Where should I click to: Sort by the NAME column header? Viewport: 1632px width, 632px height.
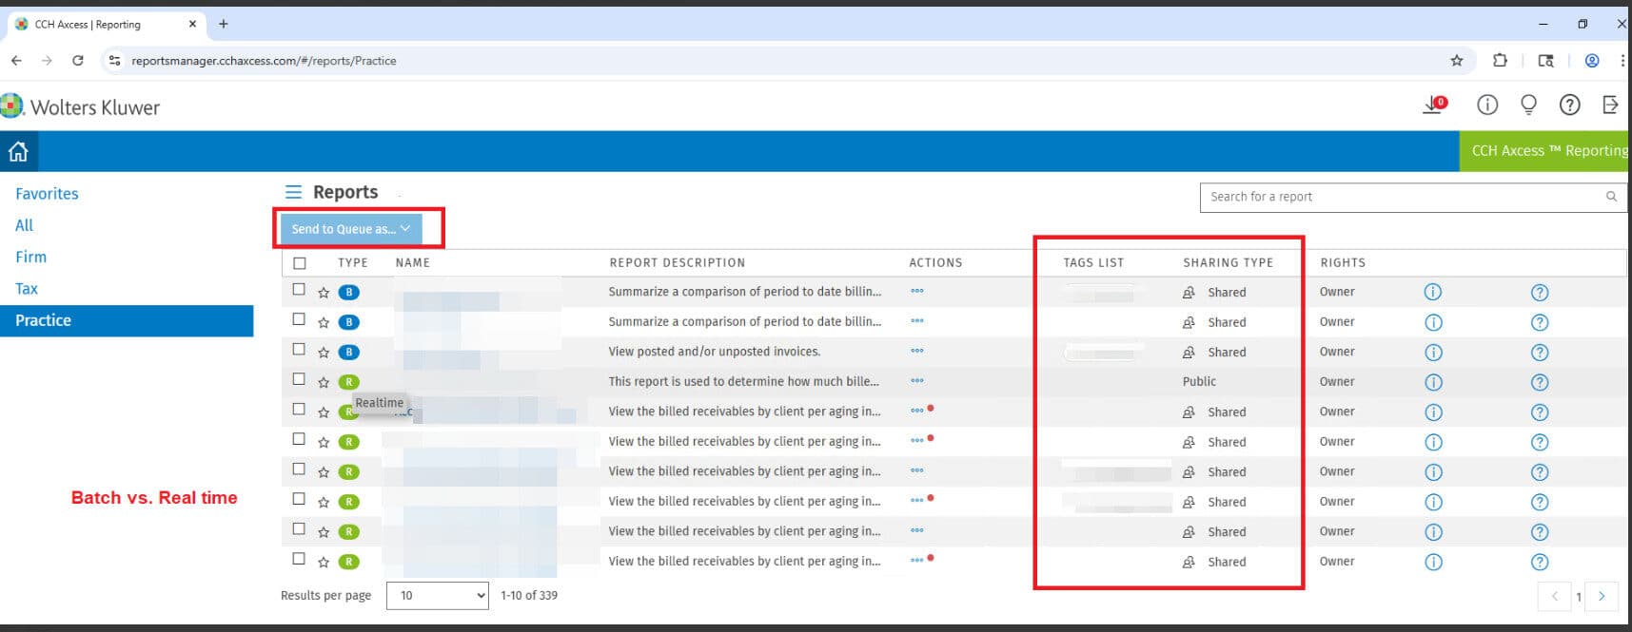pyautogui.click(x=412, y=262)
